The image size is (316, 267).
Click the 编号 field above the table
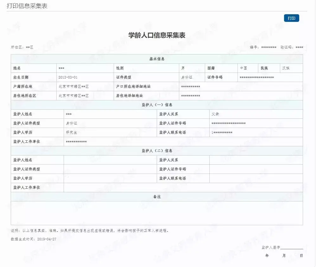pos(263,47)
